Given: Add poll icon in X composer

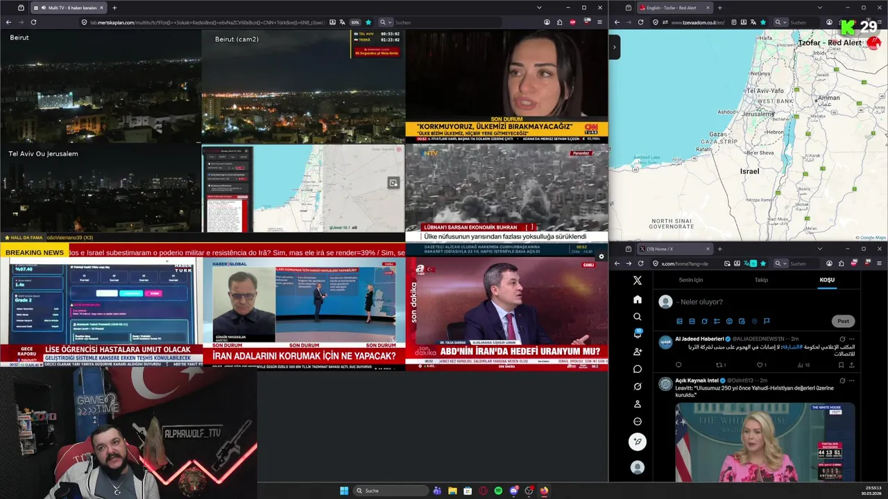Looking at the screenshot, I should 717,322.
